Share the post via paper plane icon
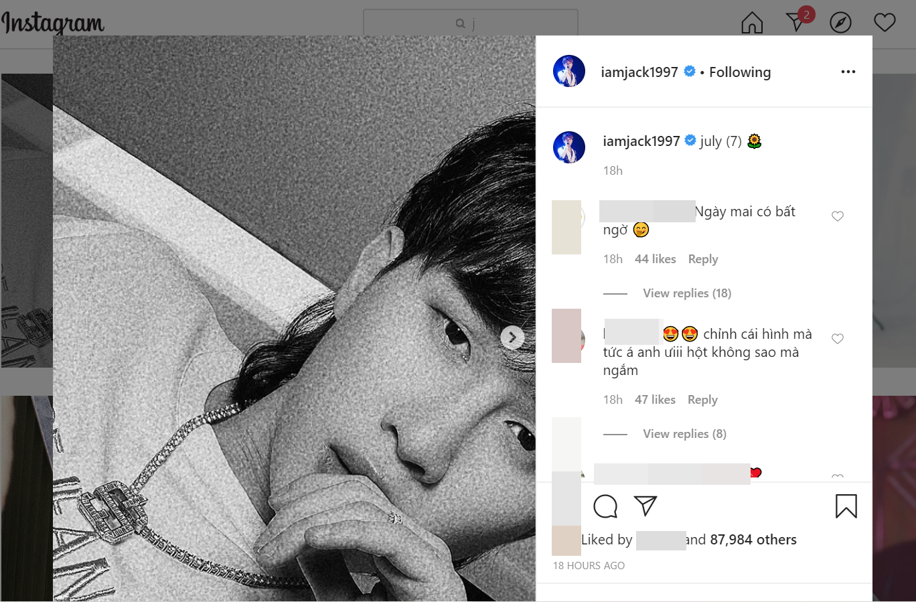The image size is (916, 602). 645,506
